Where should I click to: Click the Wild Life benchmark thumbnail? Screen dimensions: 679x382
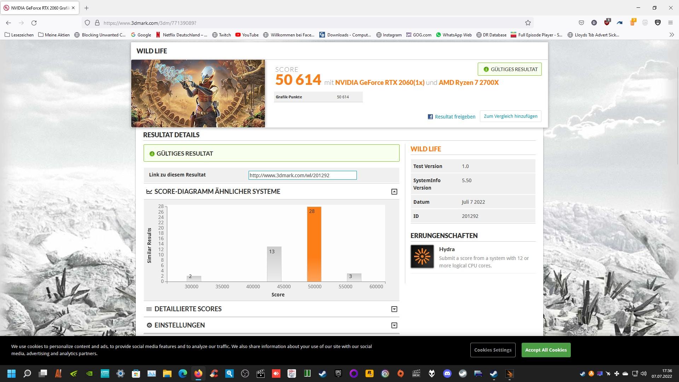coord(198,93)
